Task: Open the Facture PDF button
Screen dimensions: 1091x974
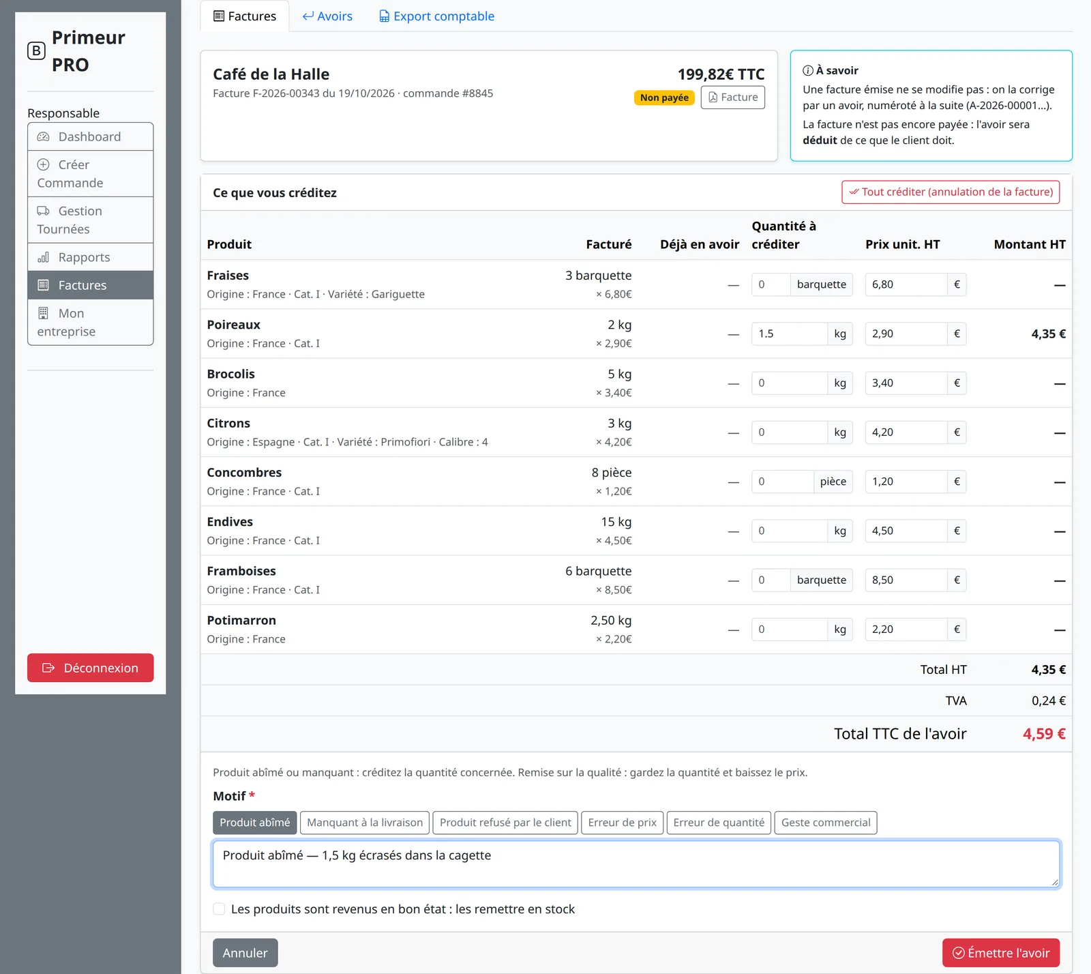Action: pos(733,98)
